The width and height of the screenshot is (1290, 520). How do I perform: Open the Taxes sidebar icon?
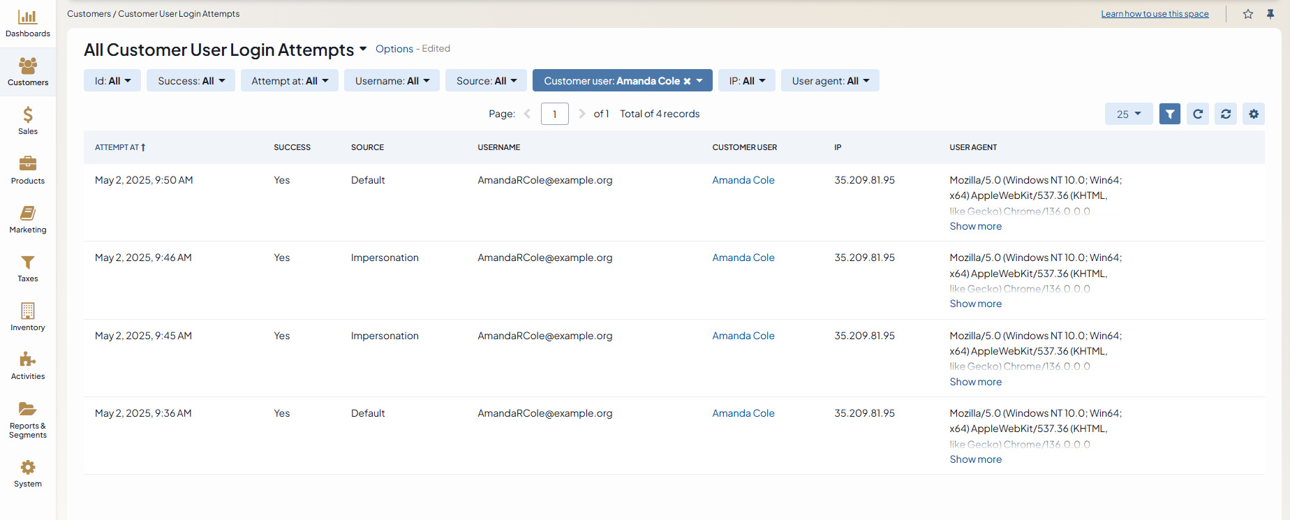(x=28, y=268)
